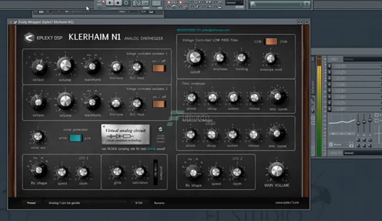Toggle oscillator 2 on/off switch
Viewport: 382px width, 221px height.
click(159, 104)
